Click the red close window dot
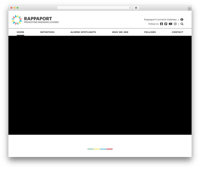Screen dimensions: 200x169 coord(12,8)
